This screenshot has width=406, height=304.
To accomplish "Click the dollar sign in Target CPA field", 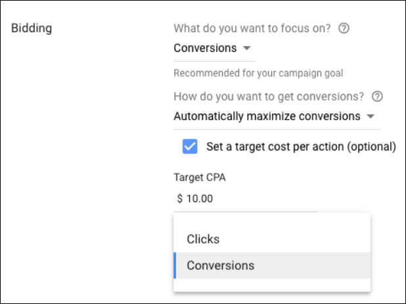I will point(180,199).
